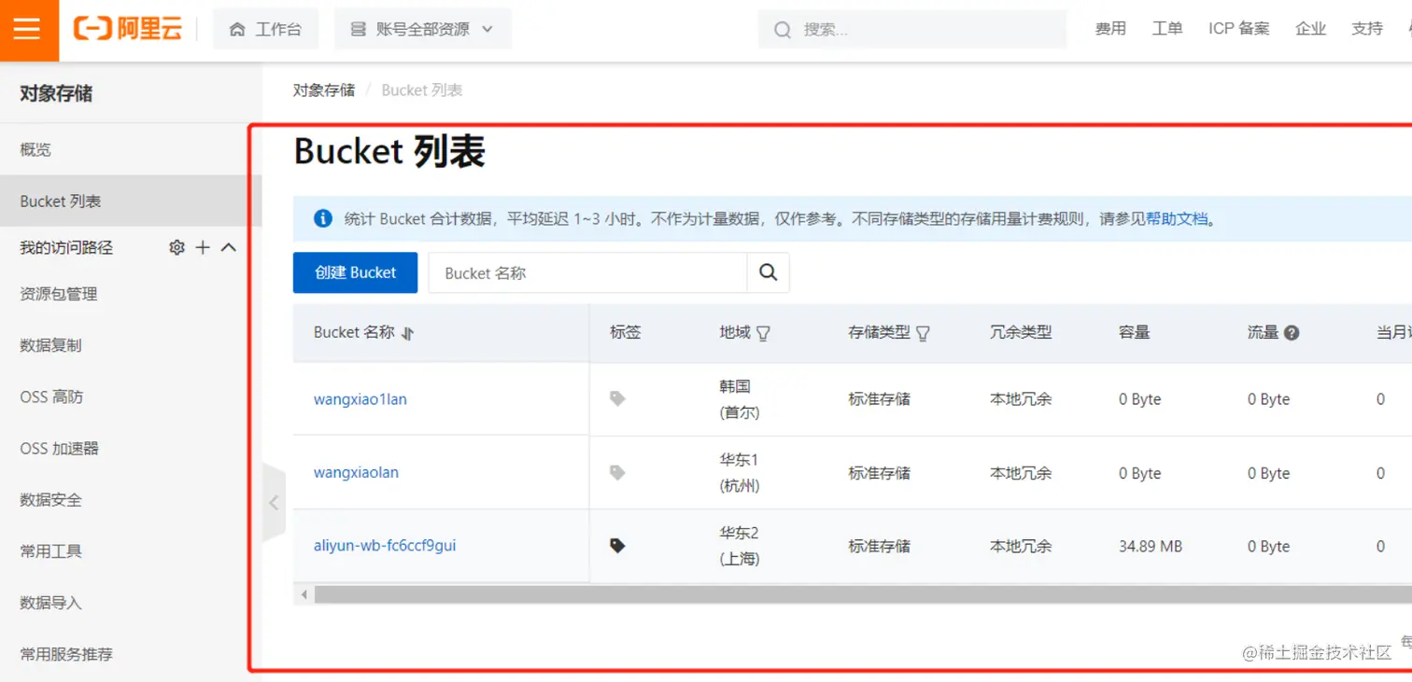Open the wangxiao1lan bucket link

(360, 399)
